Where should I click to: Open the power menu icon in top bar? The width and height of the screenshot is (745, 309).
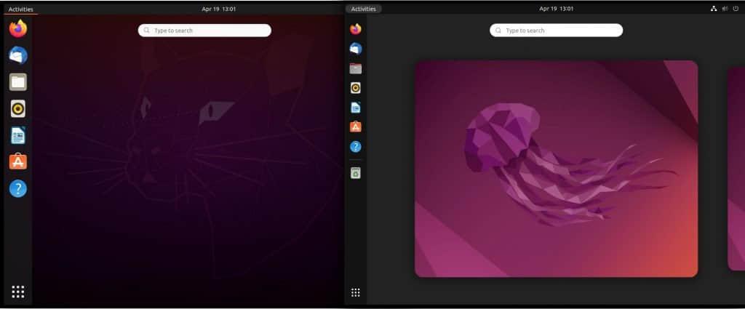pos(736,9)
